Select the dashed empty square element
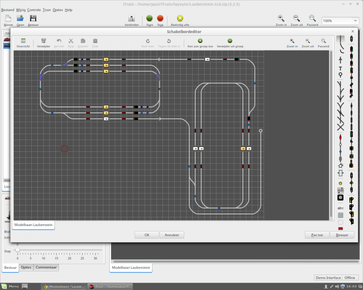363x290 pixels. 340,222
